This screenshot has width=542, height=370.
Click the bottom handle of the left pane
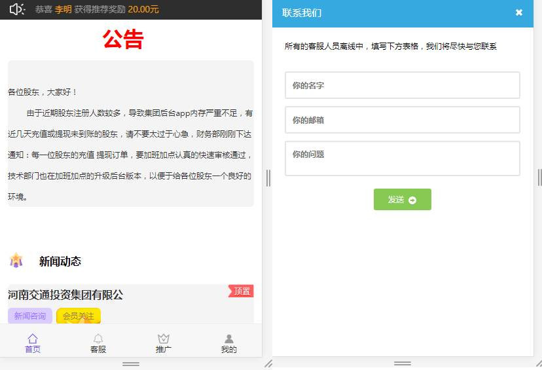[131, 364]
